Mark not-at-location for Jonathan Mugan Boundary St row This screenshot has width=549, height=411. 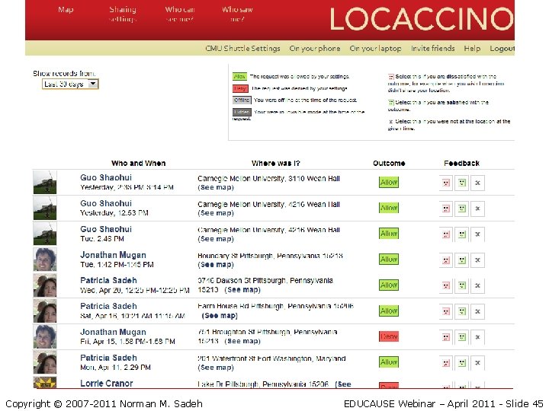(x=477, y=260)
